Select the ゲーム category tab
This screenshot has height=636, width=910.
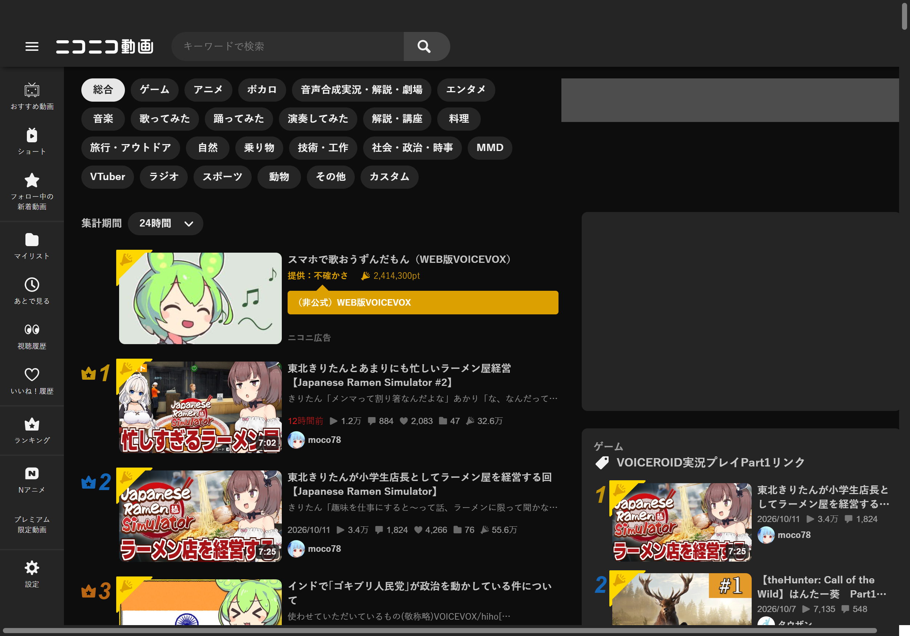(155, 90)
